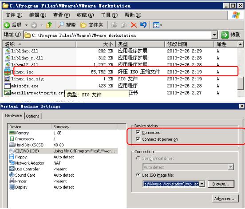Screen dimensions: 245x209
Task: Click the Summary column header
Action: 84,126
